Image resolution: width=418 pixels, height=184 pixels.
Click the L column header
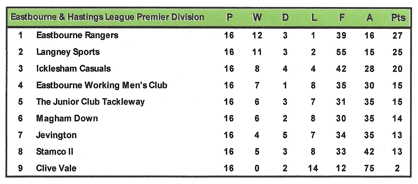pyautogui.click(x=313, y=18)
